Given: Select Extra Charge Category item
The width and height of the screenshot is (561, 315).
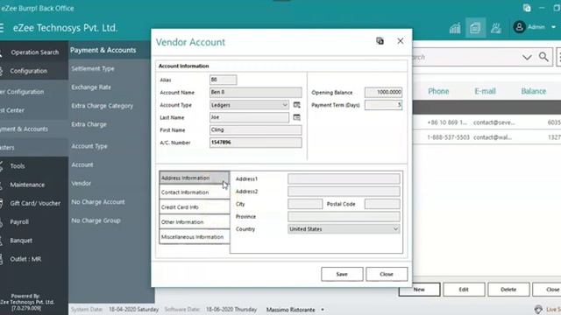Looking at the screenshot, I should (103, 106).
